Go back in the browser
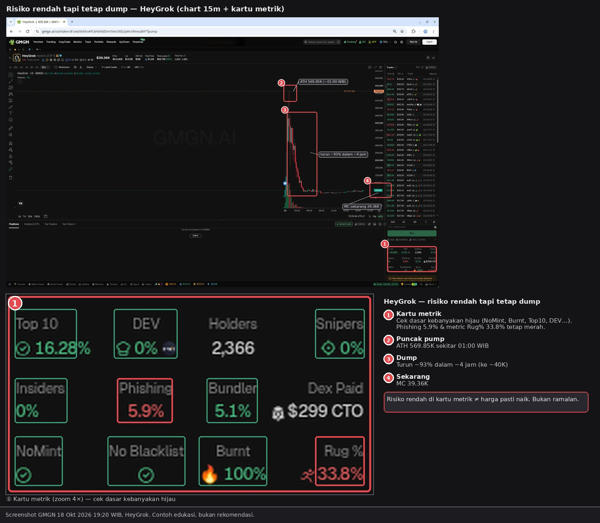The image size is (600, 523). [11, 31]
